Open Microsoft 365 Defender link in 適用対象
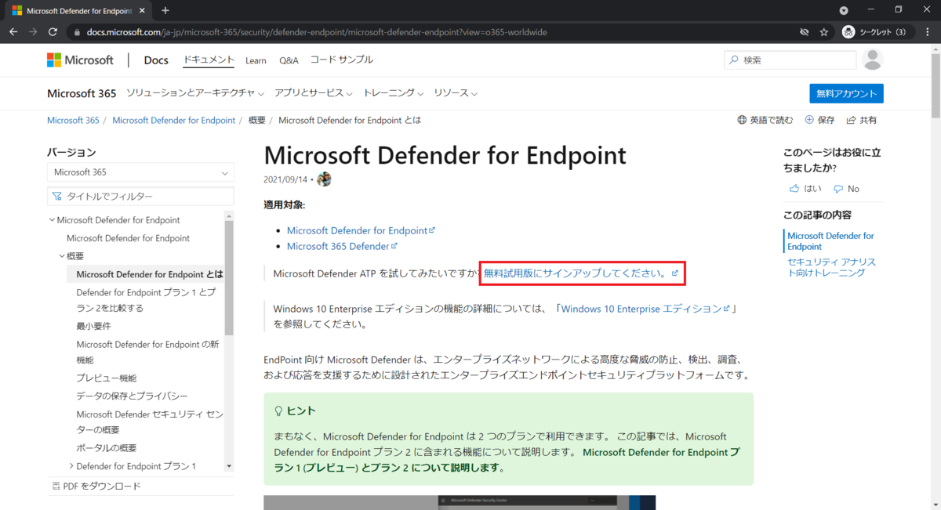 (x=342, y=246)
